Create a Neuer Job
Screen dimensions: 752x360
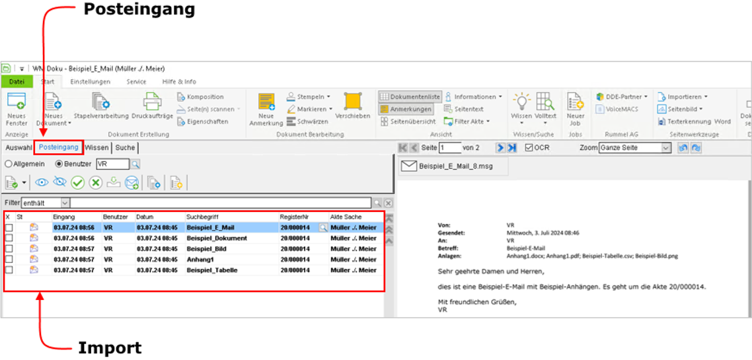[x=575, y=109]
